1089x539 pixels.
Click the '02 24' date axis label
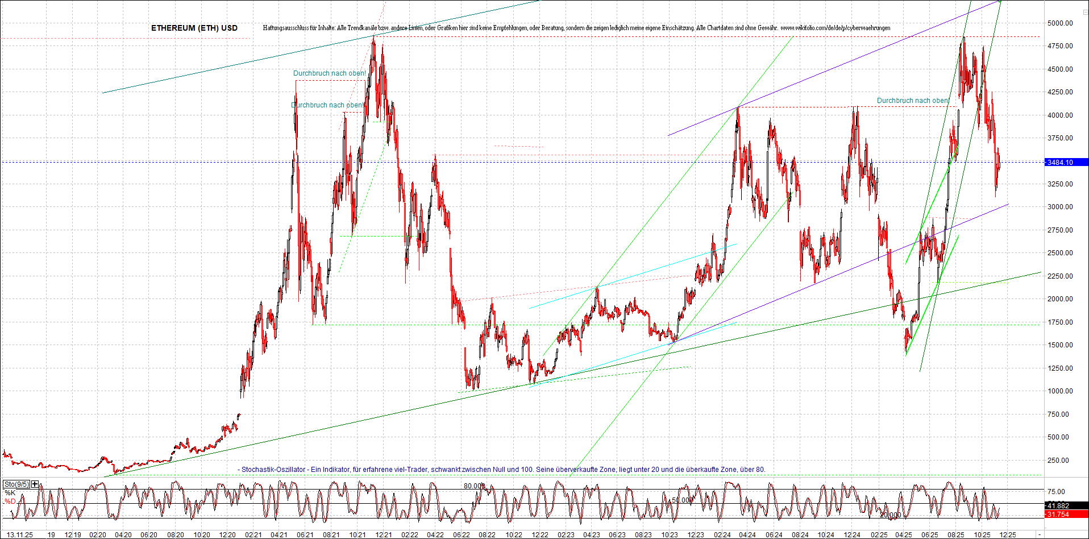pyautogui.click(x=722, y=535)
